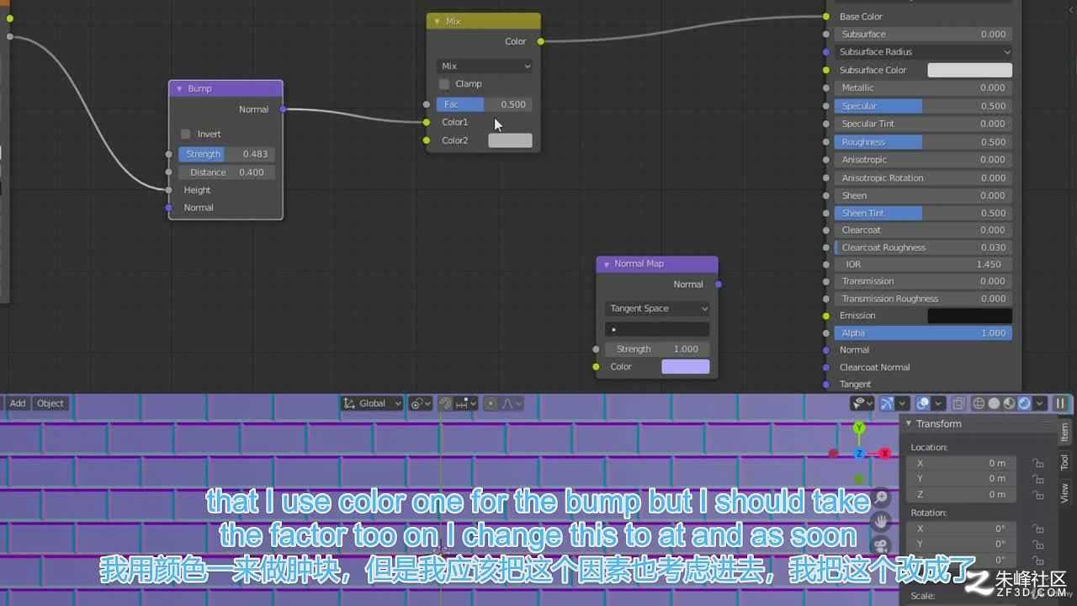The image size is (1077, 606).
Task: Toggle the lock for Location X
Action: pos(1038,463)
